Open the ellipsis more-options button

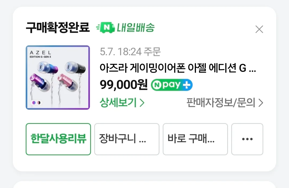click(247, 139)
